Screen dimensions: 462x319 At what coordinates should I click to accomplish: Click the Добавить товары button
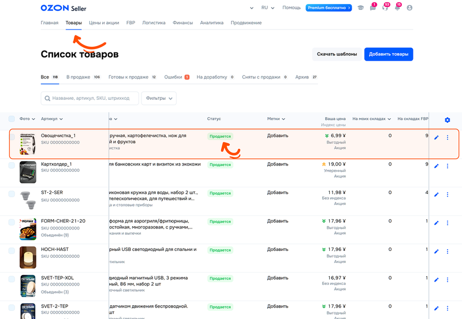[x=389, y=54]
